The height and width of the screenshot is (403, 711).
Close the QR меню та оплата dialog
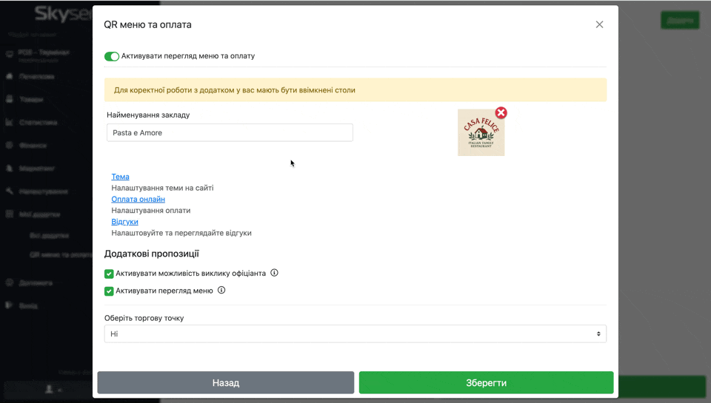pos(599,24)
